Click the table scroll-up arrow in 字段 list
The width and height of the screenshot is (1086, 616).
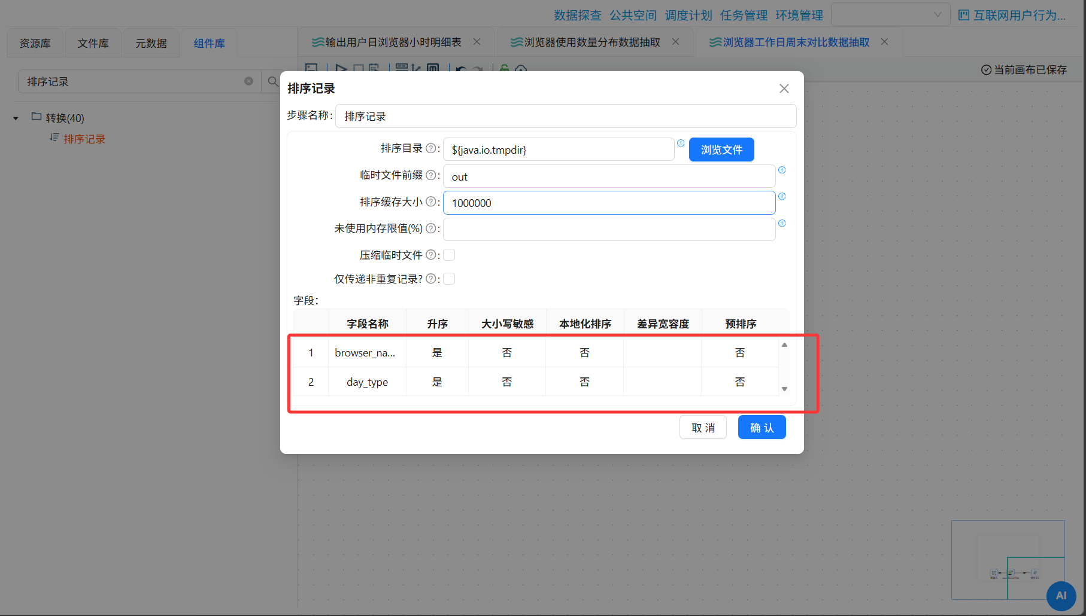tap(784, 345)
